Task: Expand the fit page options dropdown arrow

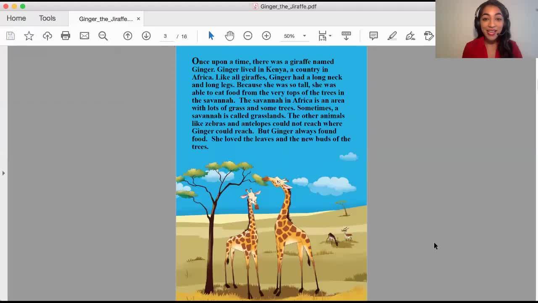Action: [330, 36]
